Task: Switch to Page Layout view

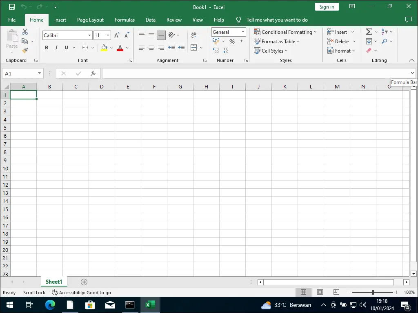Action: tap(320, 292)
